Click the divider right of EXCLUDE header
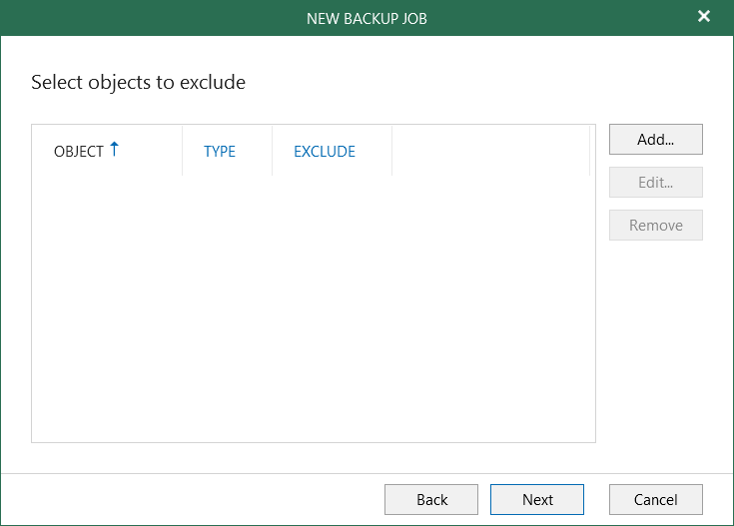Image resolution: width=734 pixels, height=526 pixels. 391,152
